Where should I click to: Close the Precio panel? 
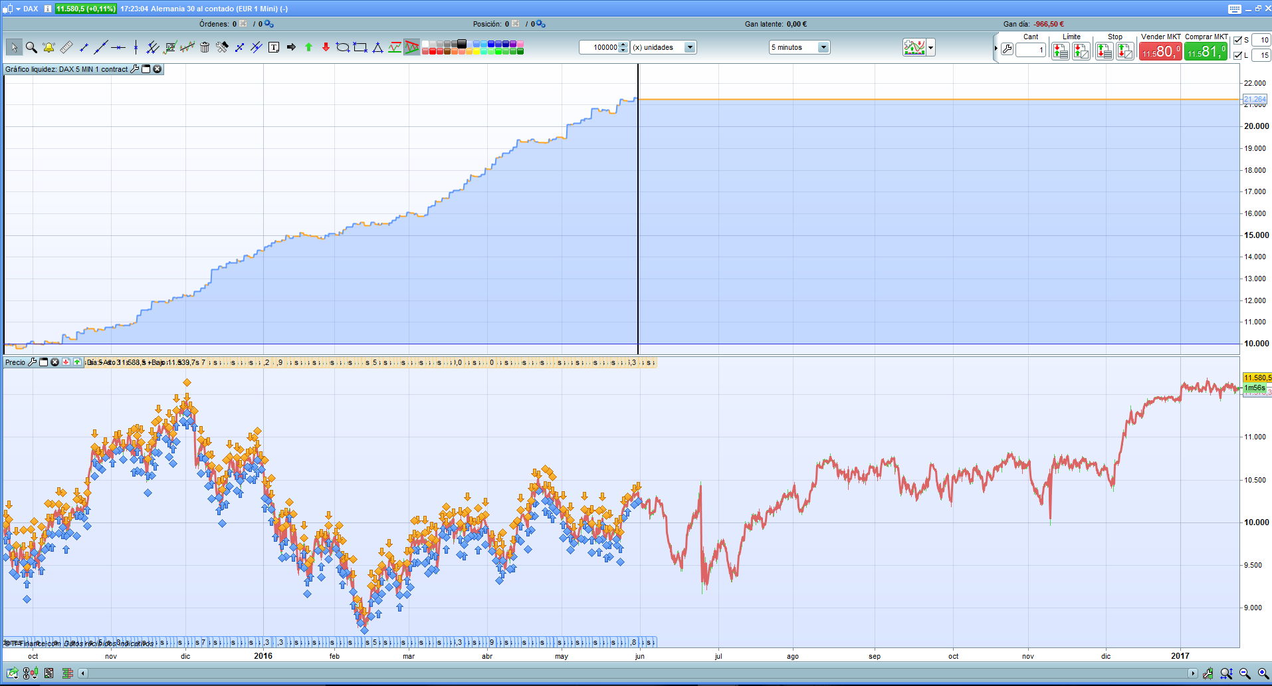click(x=55, y=362)
